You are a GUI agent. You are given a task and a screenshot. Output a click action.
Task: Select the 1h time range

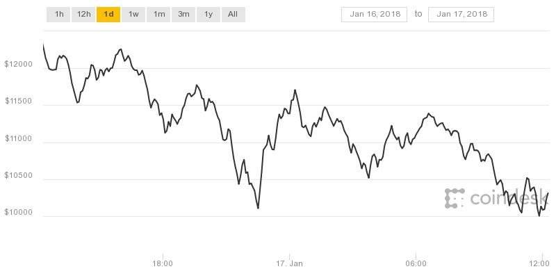[x=58, y=14]
